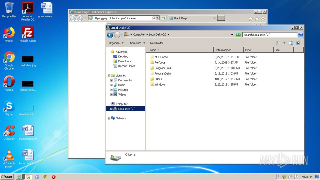Select the Firefox desktop shortcut
The height and width of the screenshot is (180, 320).
(x=9, y=34)
